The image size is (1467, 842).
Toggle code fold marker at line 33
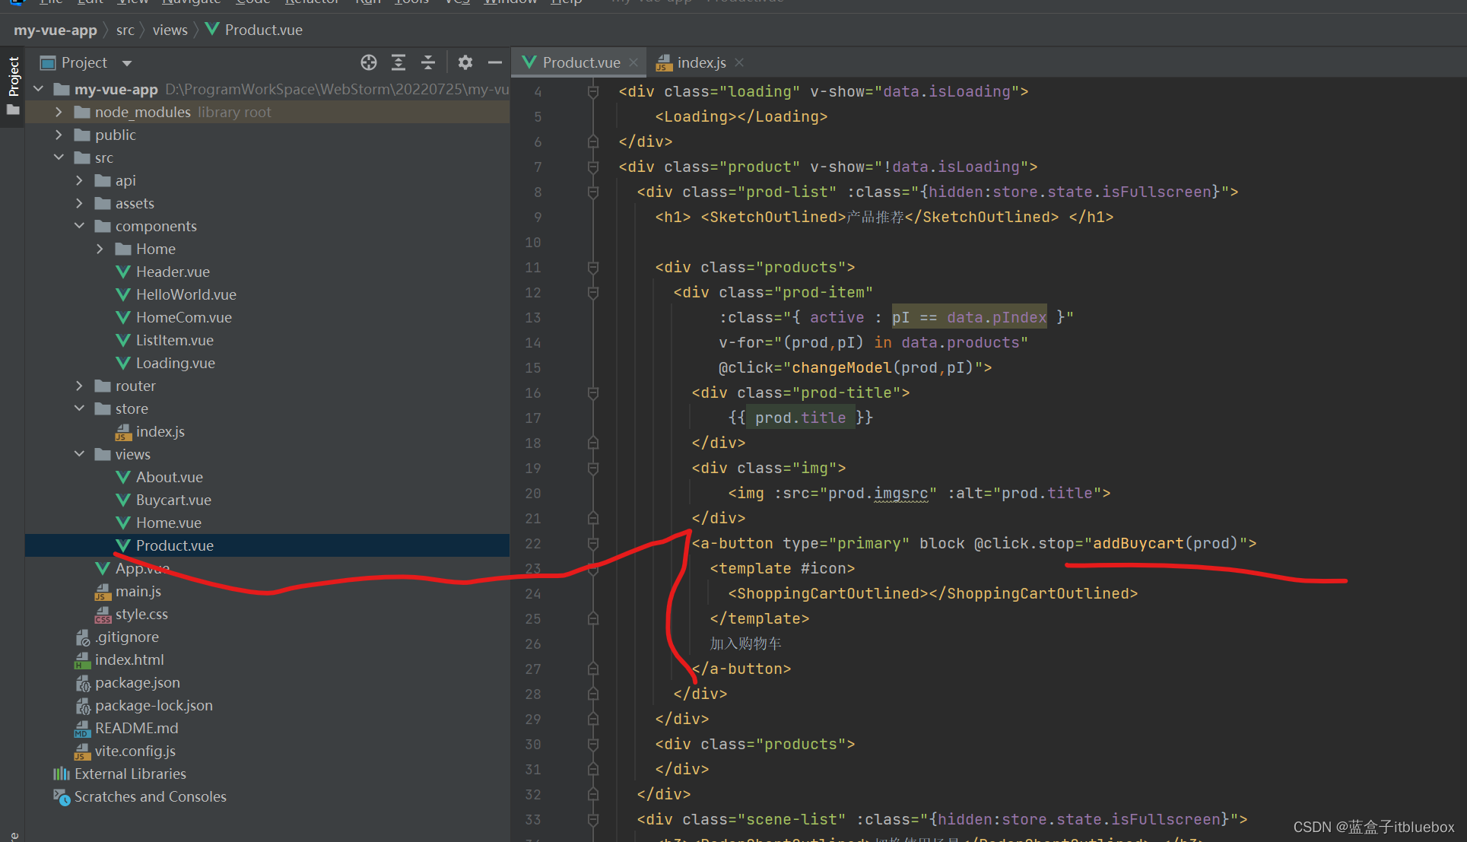593,819
